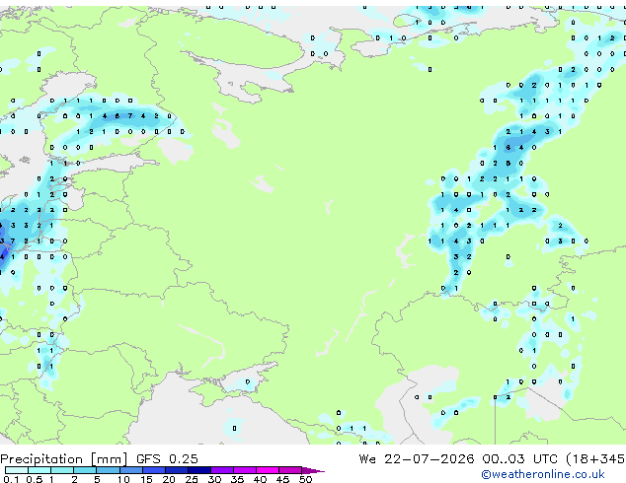Viewport: 626px width, 483px height.
Task: Click the '00..03 UTC' time label
Action: point(519,459)
